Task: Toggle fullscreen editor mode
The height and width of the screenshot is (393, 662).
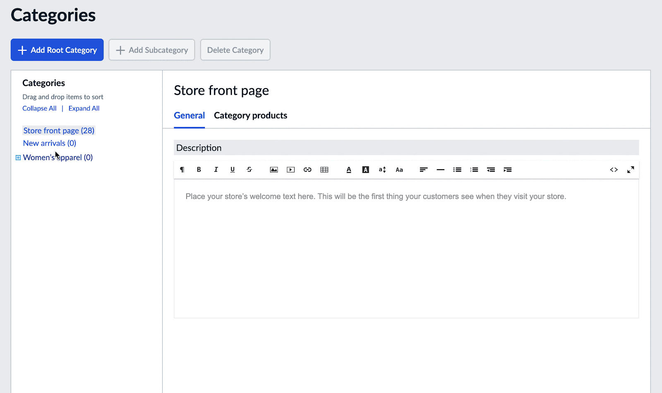Action: (631, 170)
